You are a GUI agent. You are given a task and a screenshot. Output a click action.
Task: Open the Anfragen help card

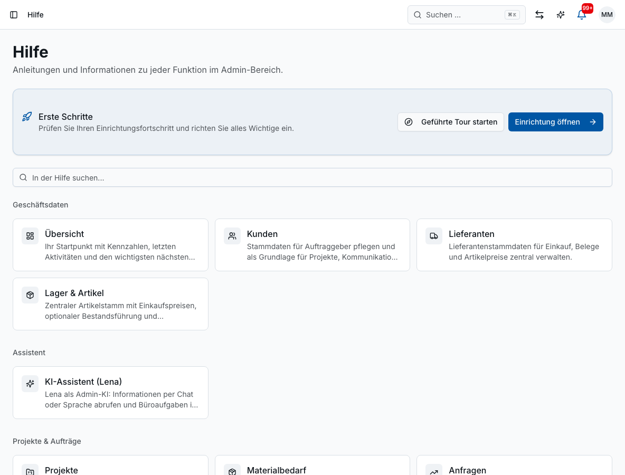514,465
